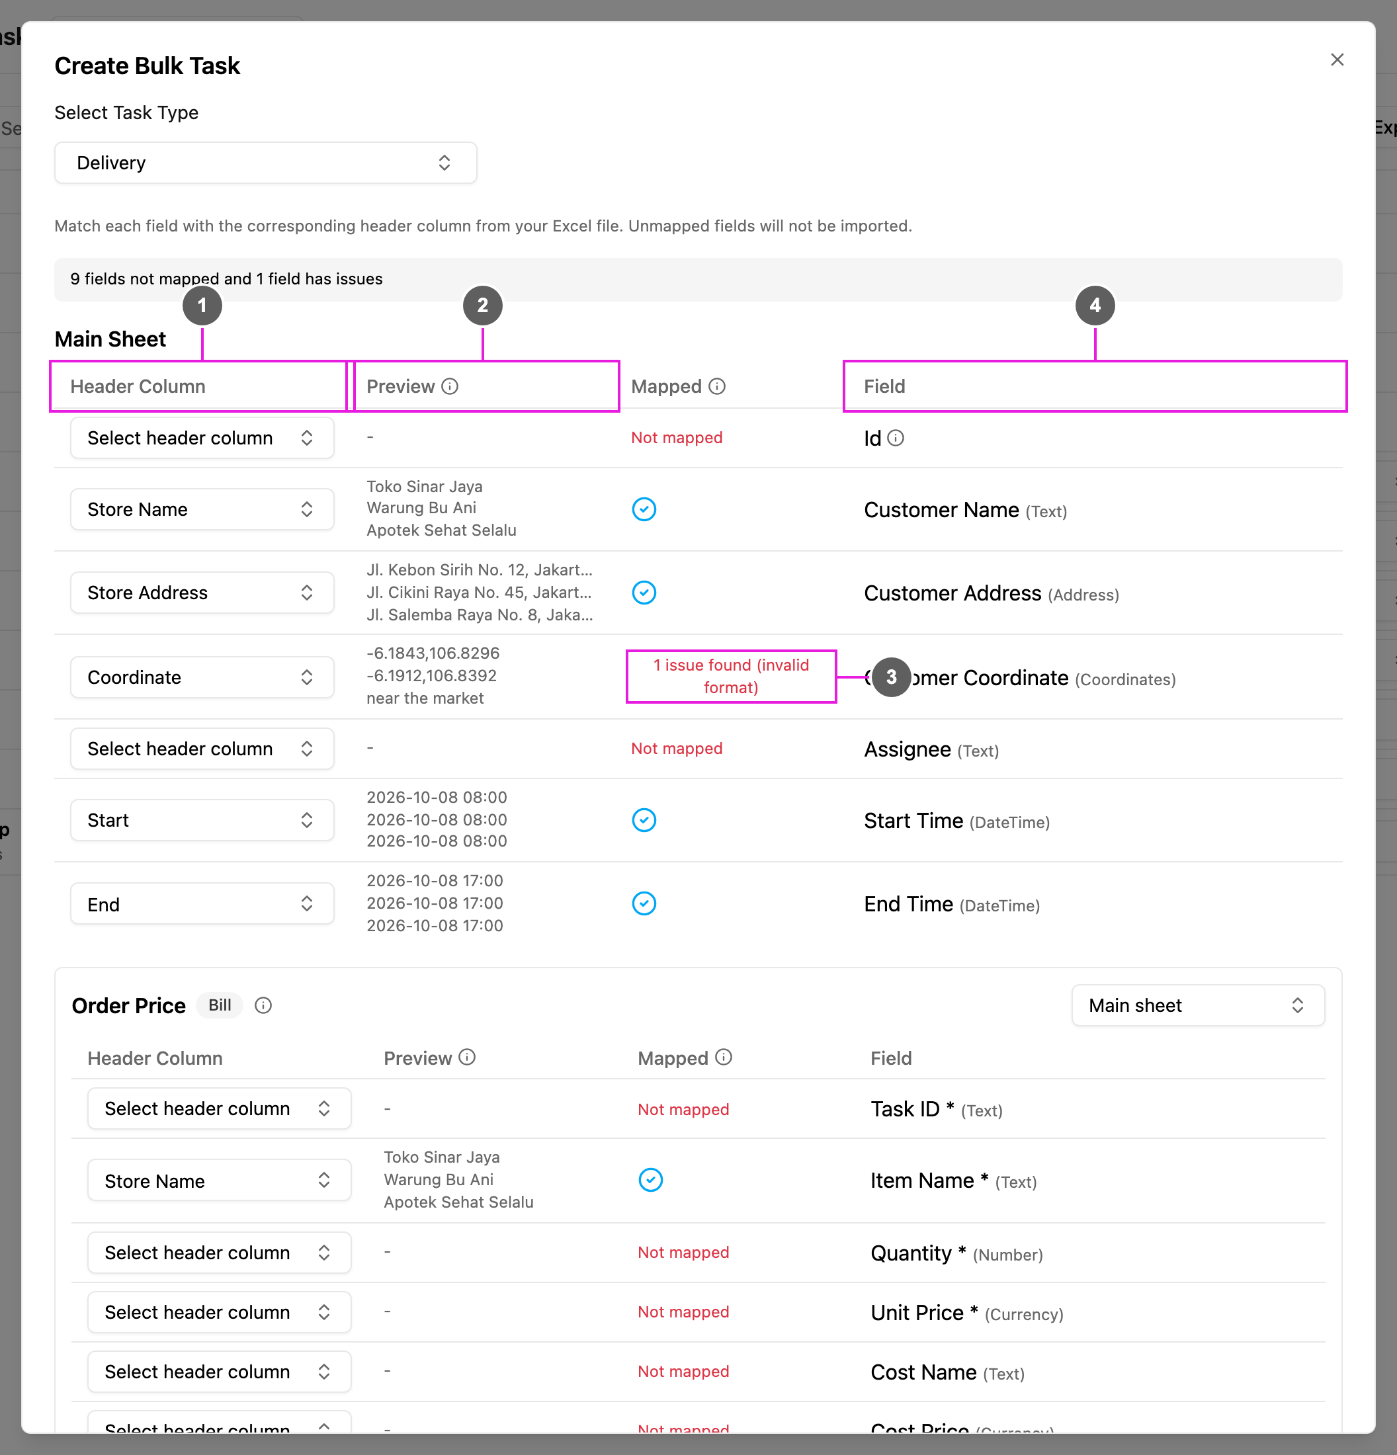The width and height of the screenshot is (1397, 1455).
Task: Click the Preview info icon in Order Price section
Action: [x=467, y=1057]
